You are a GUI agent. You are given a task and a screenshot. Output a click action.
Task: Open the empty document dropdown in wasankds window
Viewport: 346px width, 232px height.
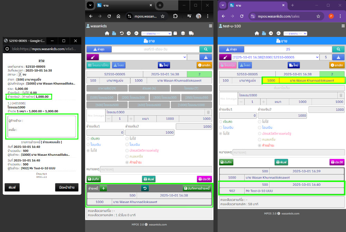click(x=143, y=57)
